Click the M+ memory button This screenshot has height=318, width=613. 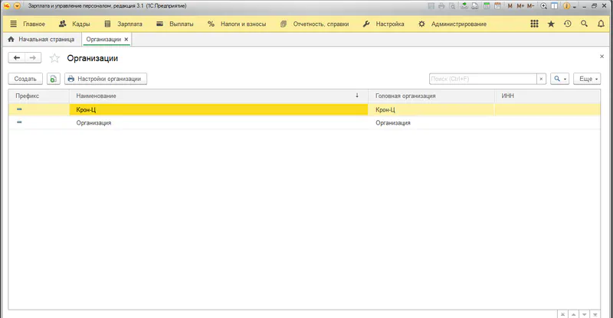click(520, 5)
